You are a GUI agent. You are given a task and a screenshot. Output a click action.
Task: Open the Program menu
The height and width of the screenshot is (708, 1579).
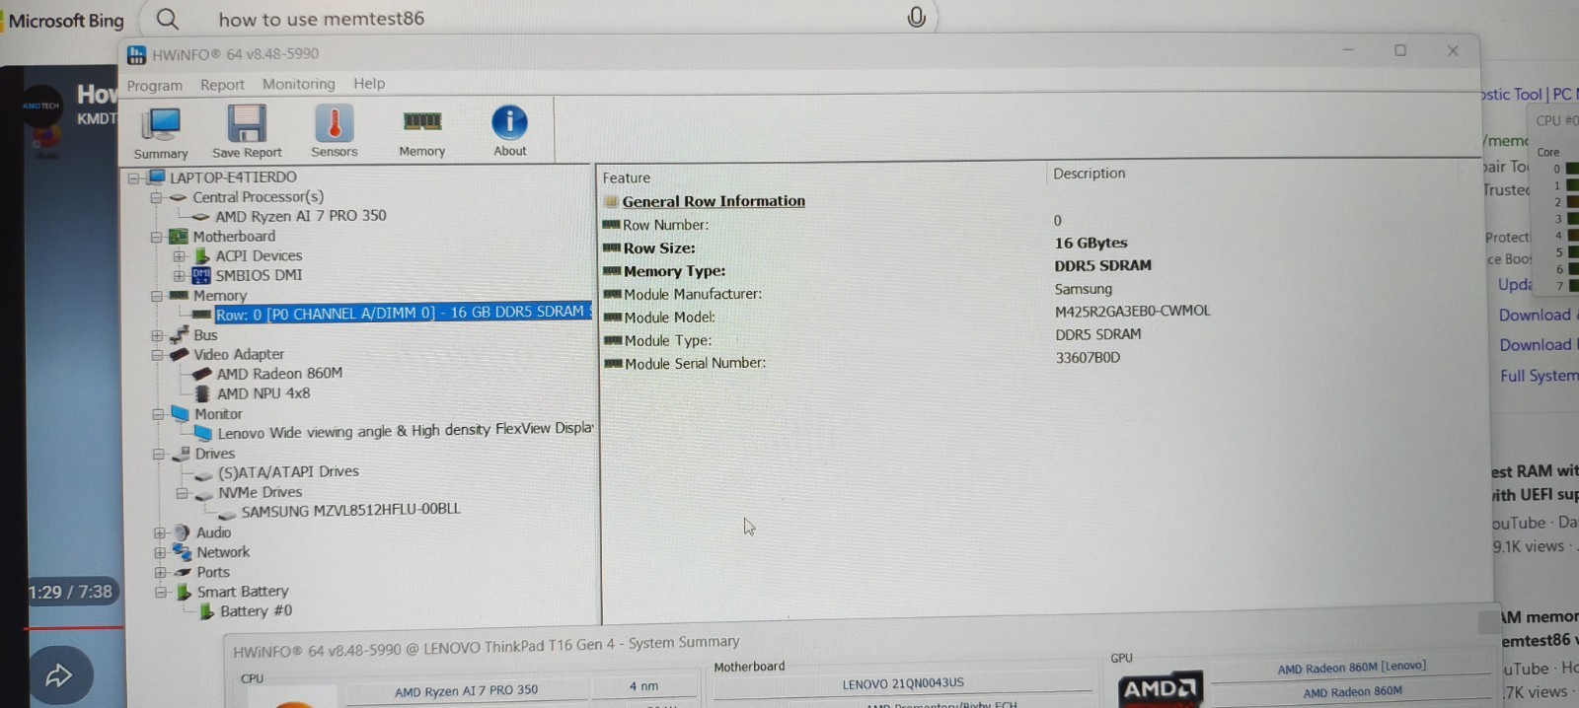[155, 86]
